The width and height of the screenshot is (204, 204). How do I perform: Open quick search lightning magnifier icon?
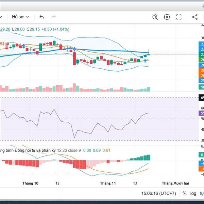155,17
